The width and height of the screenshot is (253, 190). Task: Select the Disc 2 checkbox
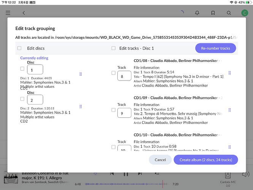(22, 99)
